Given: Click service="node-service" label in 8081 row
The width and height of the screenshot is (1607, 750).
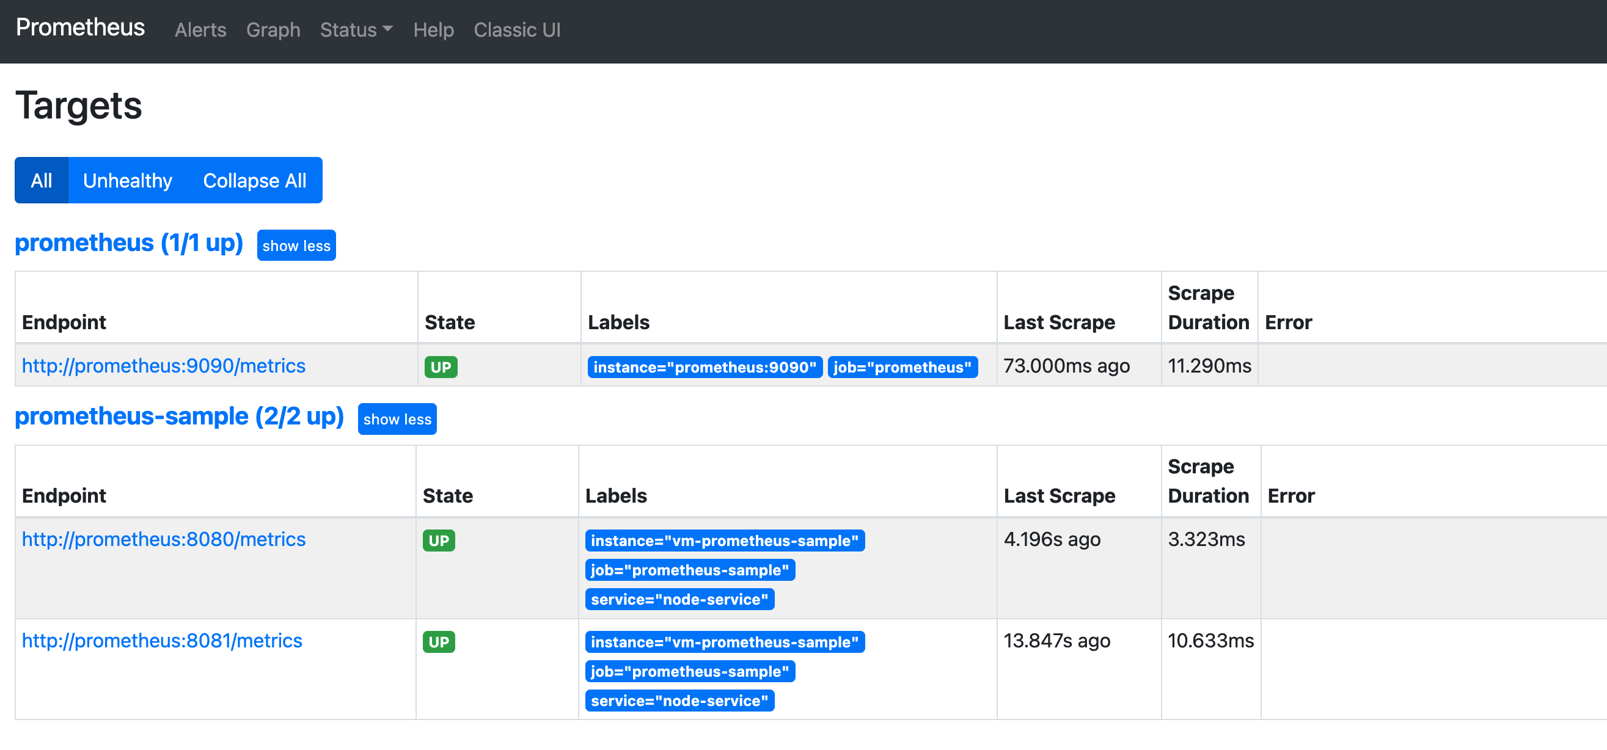Looking at the screenshot, I should [680, 701].
